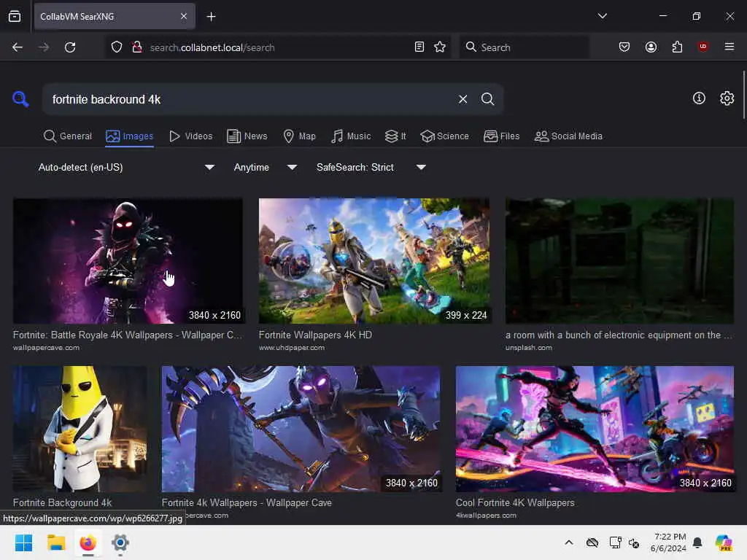Viewport: 747px width, 560px height.
Task: Open taskbar clock 7:22 PM
Action: (669, 542)
